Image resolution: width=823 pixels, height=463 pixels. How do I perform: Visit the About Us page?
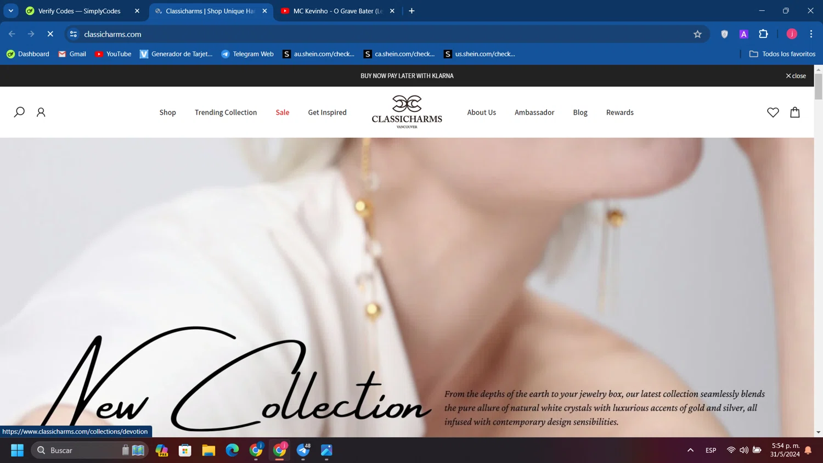(x=481, y=112)
